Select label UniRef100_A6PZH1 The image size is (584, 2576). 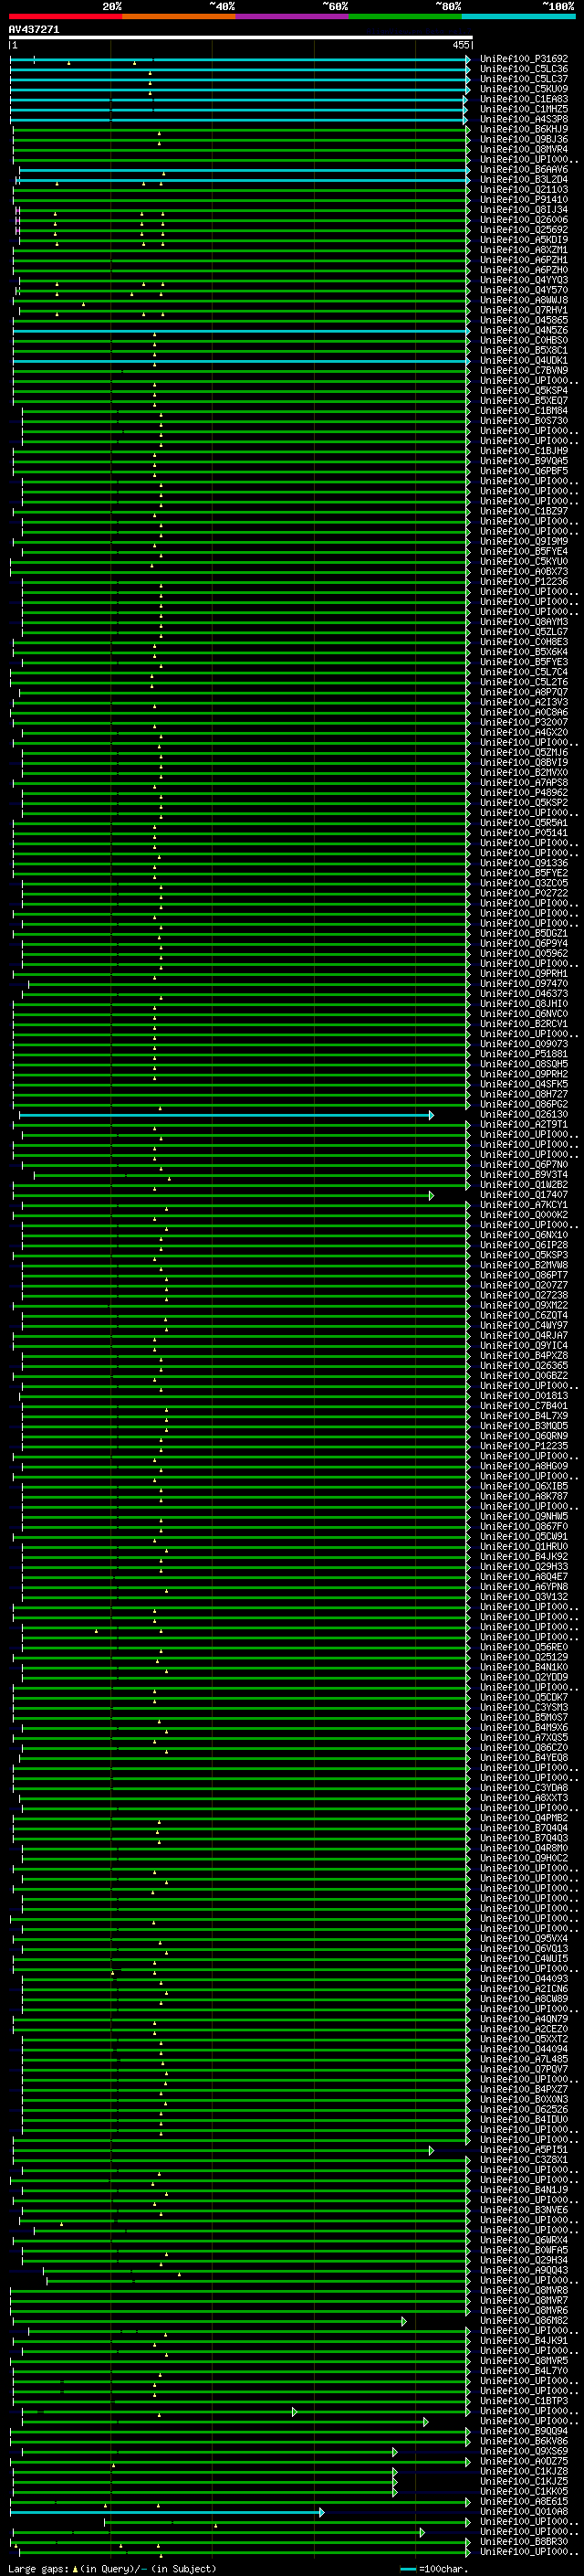(524, 260)
